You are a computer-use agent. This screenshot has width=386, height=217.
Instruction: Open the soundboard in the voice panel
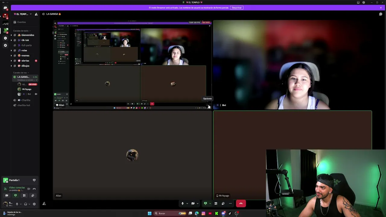(33, 195)
